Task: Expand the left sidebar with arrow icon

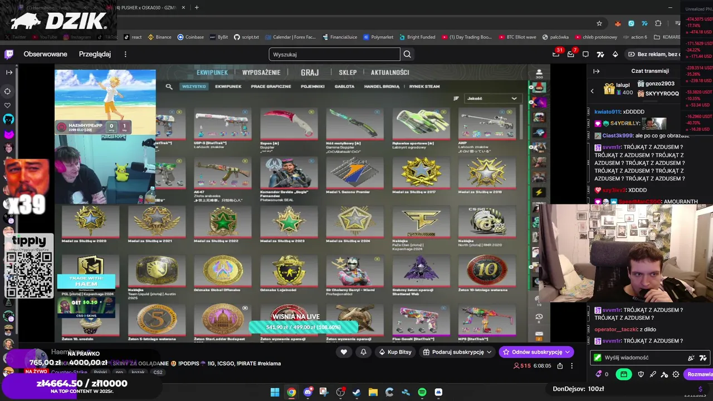Action: (9, 72)
